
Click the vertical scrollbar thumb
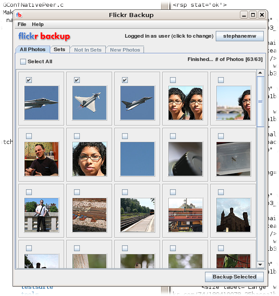click(260, 101)
